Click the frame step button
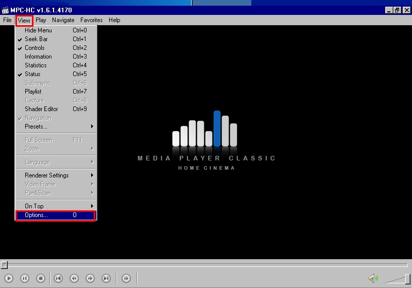The height and width of the screenshot is (288, 412). pos(126,278)
